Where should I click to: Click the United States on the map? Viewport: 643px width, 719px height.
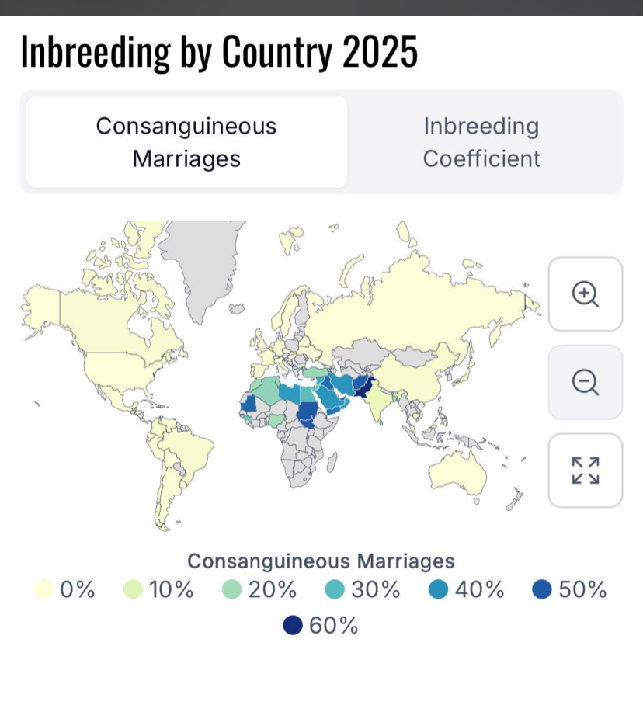[x=123, y=371]
